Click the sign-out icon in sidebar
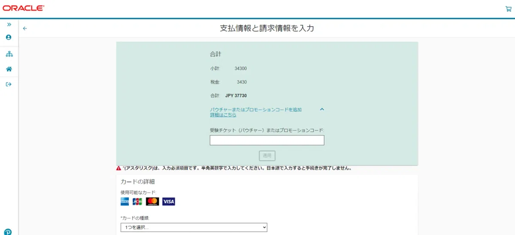515x235 pixels. pyautogui.click(x=9, y=84)
